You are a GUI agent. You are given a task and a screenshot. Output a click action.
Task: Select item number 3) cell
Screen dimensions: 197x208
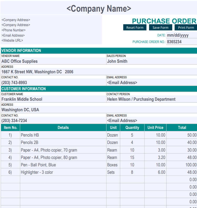(10, 150)
